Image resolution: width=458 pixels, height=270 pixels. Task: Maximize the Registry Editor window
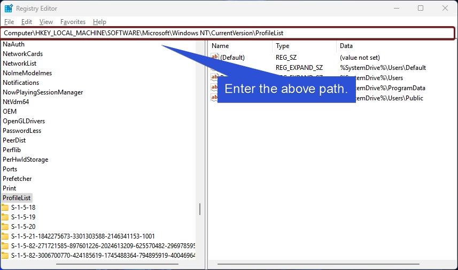pyautogui.click(x=421, y=9)
